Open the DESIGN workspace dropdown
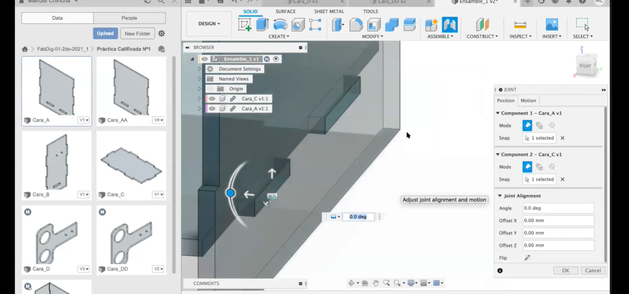Viewport: 629px width, 294px height. (x=209, y=24)
